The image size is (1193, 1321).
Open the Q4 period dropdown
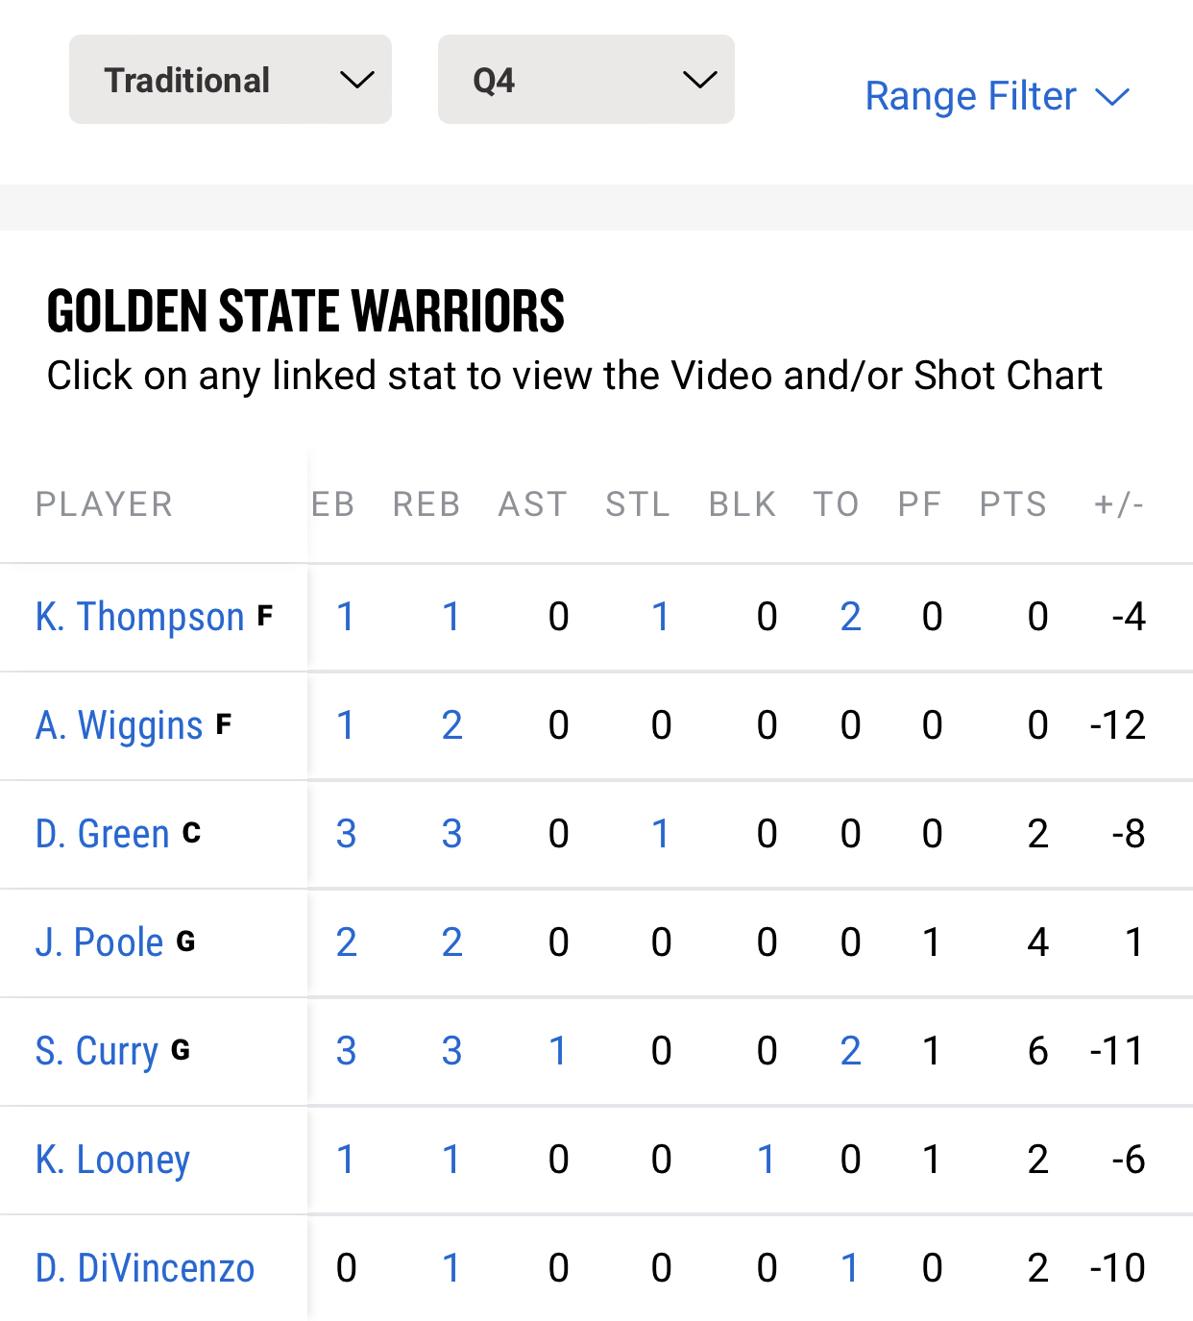click(586, 80)
